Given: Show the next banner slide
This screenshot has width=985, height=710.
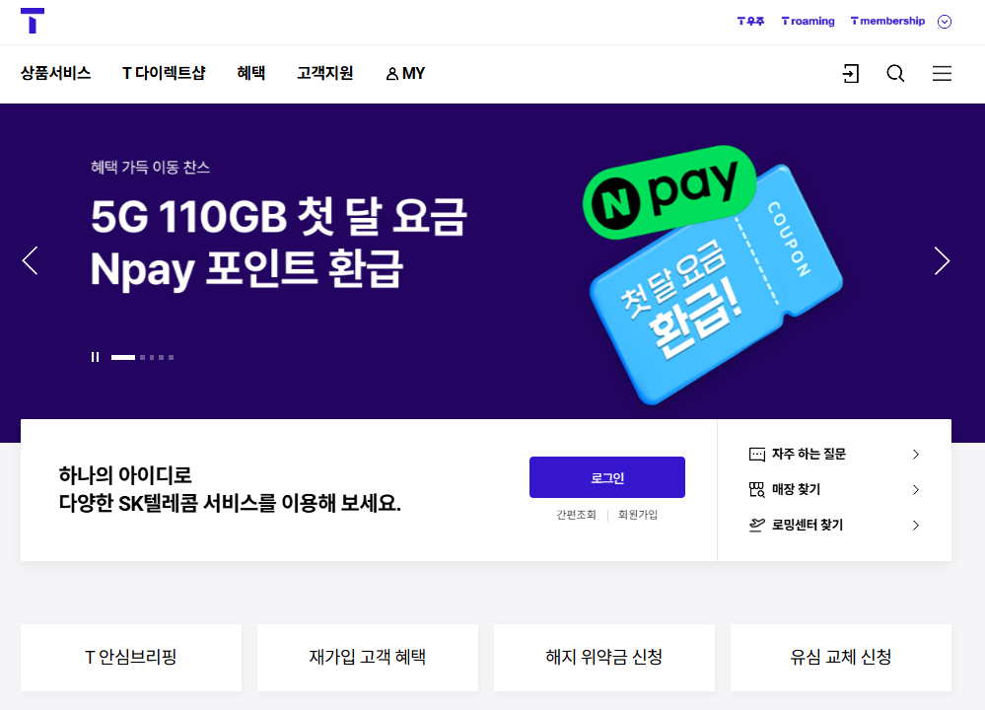Looking at the screenshot, I should 942,260.
